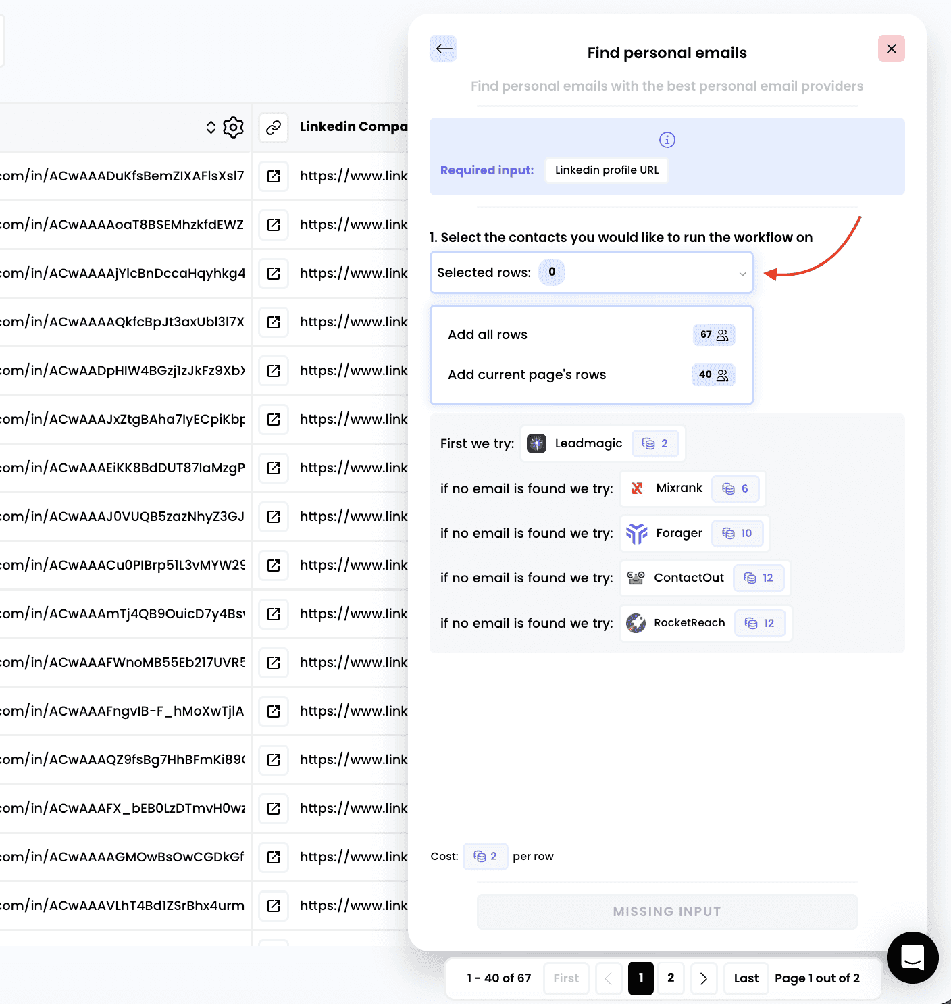The image size is (951, 1004).
Task: Click the Forager provider name
Action: coord(679,533)
